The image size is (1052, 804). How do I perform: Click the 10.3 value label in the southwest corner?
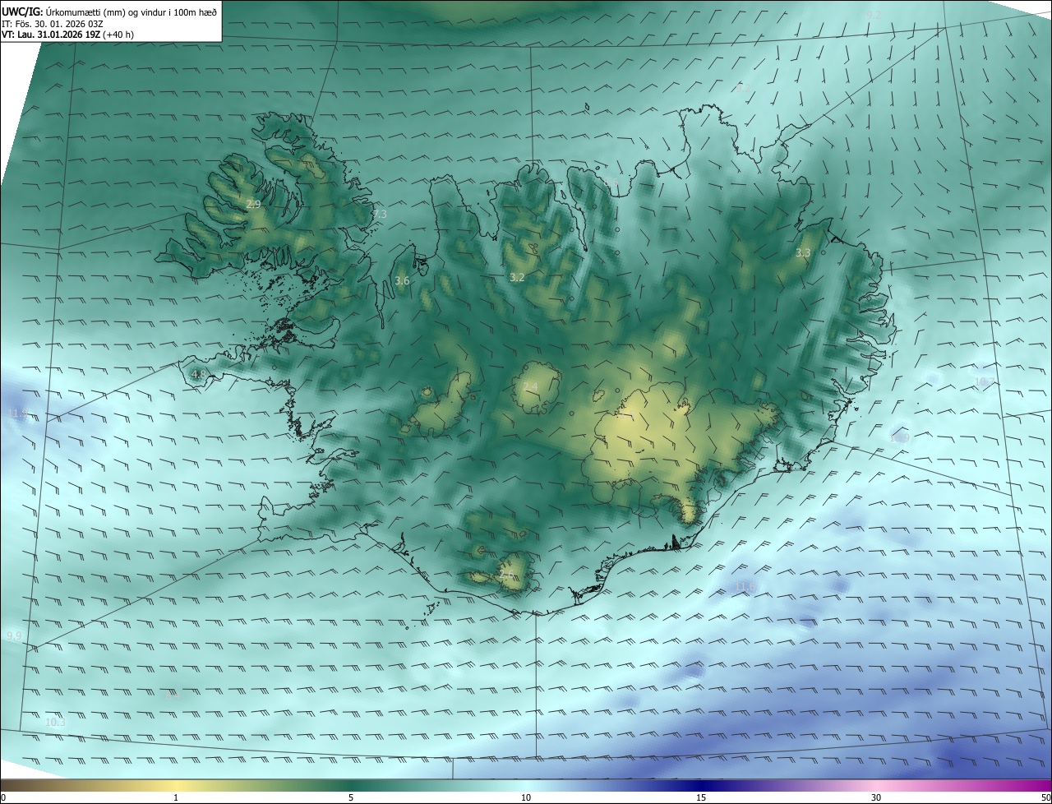point(55,722)
